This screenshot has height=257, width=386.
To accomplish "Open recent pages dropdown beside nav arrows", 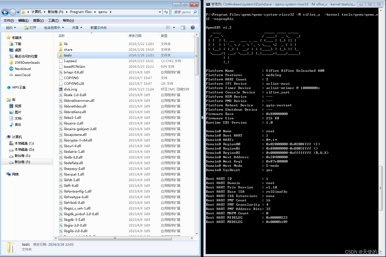I will 18,12.
